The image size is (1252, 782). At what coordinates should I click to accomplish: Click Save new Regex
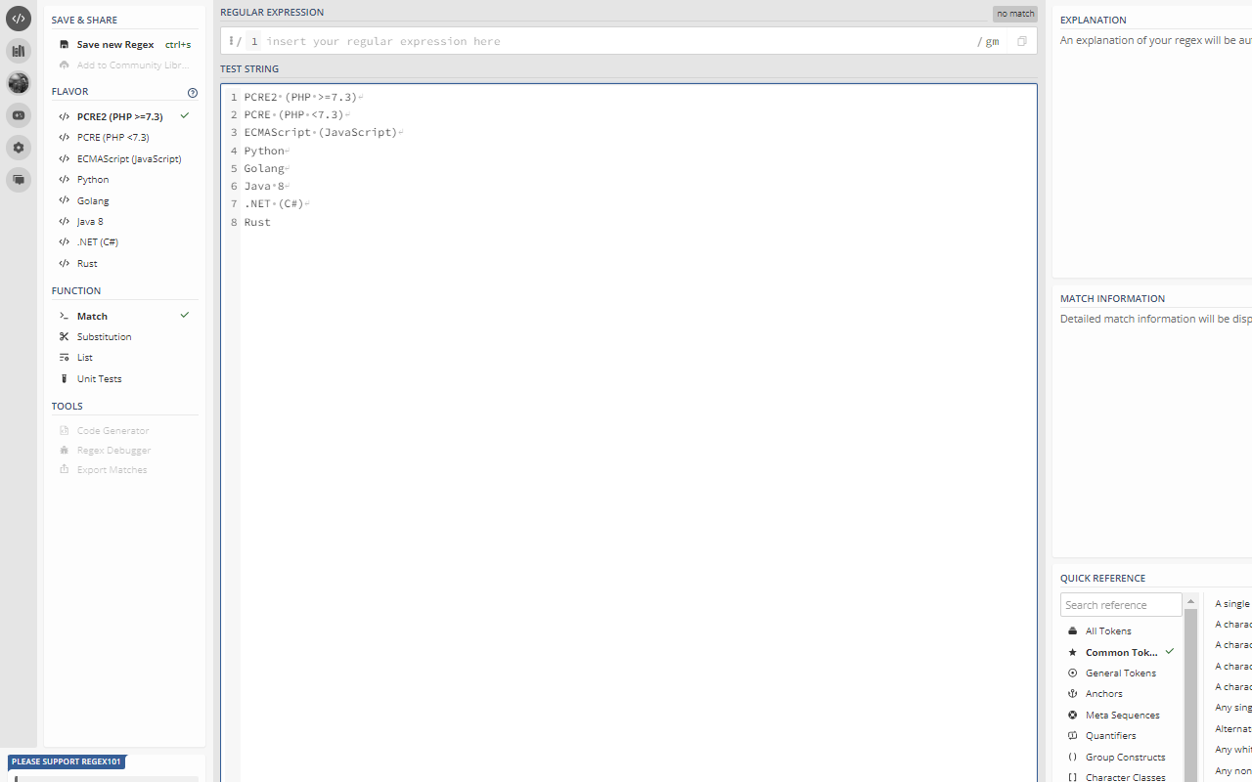[113, 44]
